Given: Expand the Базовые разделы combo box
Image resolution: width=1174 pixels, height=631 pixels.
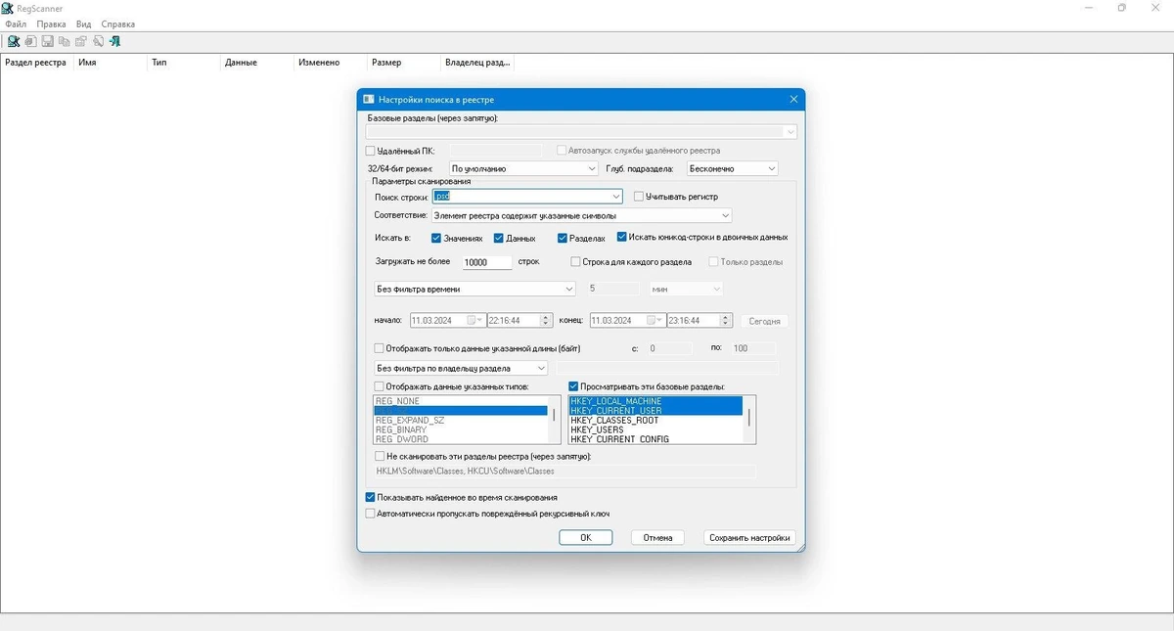Looking at the screenshot, I should click(x=790, y=132).
